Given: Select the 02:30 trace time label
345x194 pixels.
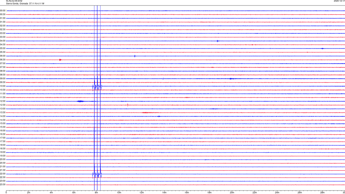Looking at the screenshot, I should 3,29.
